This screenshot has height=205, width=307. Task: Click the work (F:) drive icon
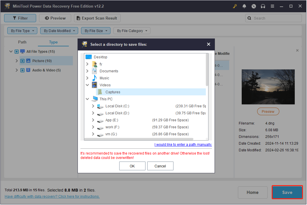click(100, 128)
